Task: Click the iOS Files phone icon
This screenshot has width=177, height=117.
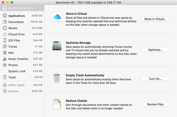Action: [x=5, y=40]
